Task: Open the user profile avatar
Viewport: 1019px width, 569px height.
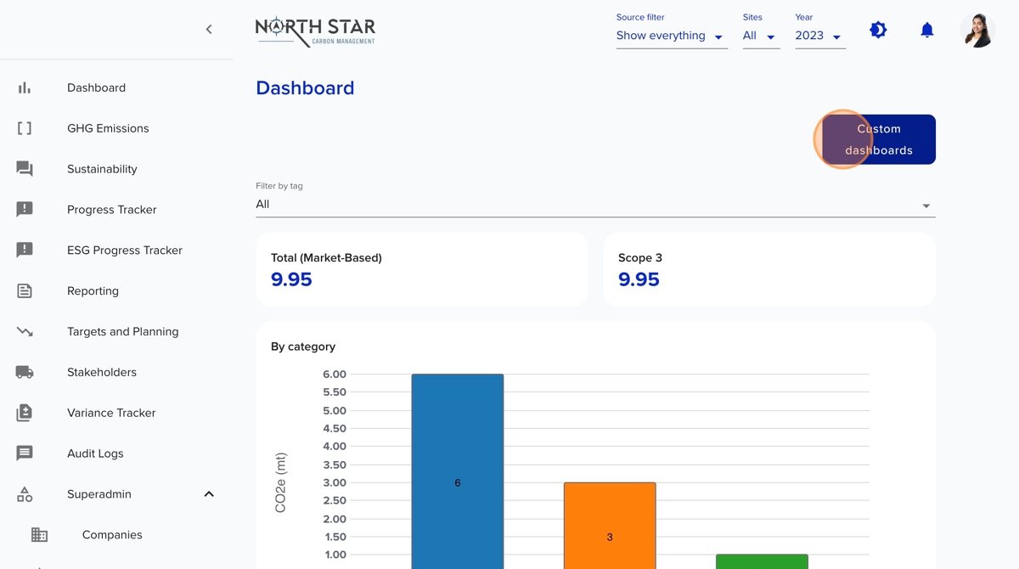Action: [x=977, y=30]
